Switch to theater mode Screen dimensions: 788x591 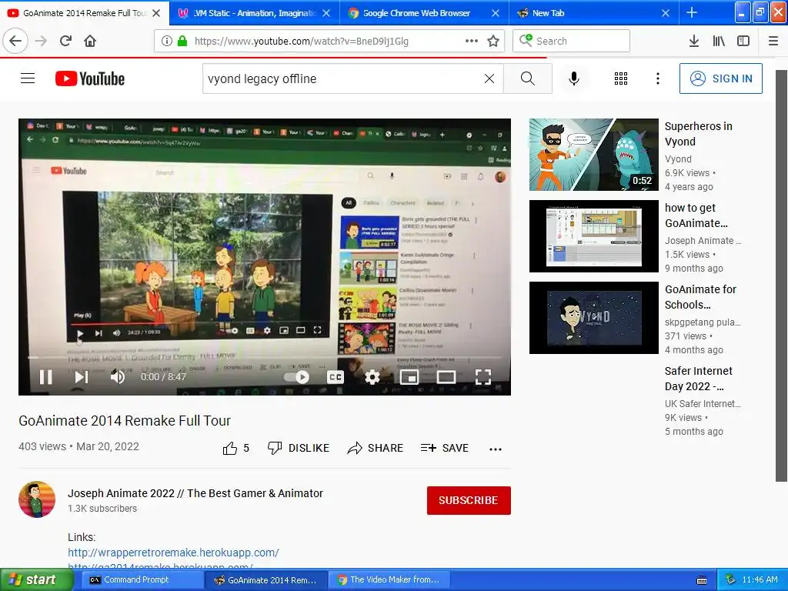pos(446,377)
